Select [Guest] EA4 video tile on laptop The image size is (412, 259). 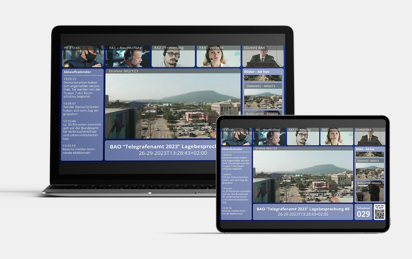pyautogui.click(x=263, y=57)
